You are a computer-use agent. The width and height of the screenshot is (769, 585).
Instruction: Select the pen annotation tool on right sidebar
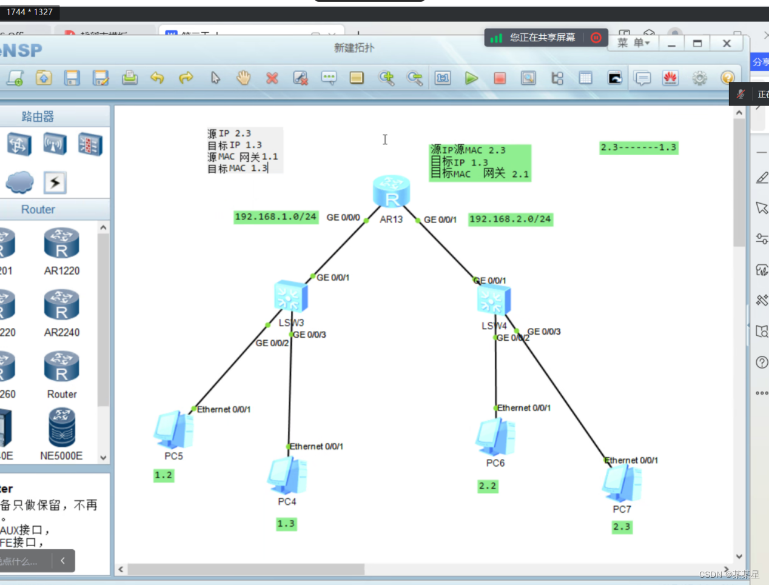[762, 177]
